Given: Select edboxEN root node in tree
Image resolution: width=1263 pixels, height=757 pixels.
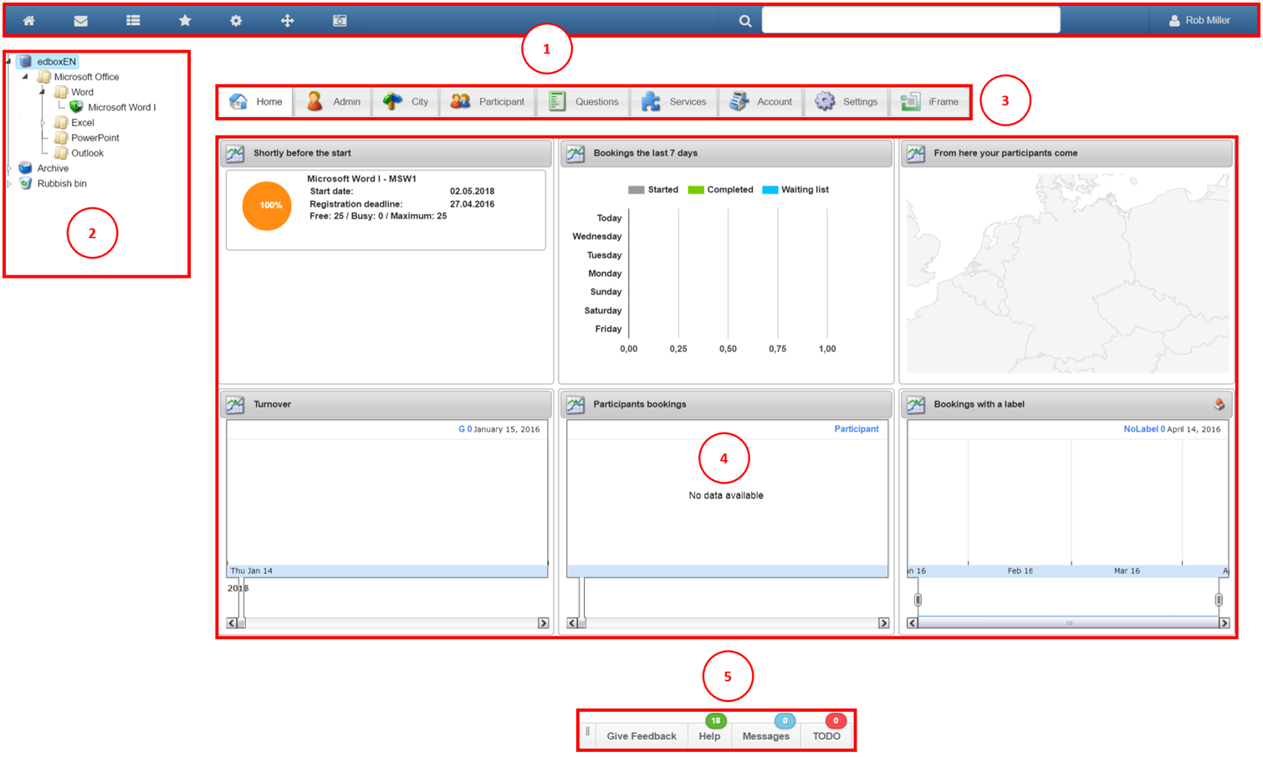Looking at the screenshot, I should click(x=56, y=61).
